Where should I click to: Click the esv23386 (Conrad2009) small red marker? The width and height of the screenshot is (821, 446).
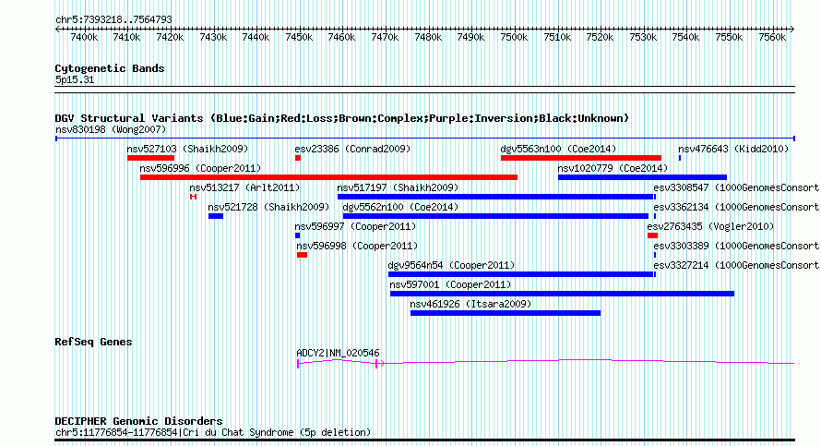coord(298,158)
